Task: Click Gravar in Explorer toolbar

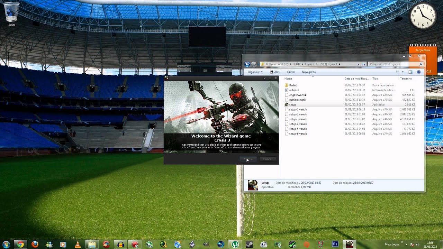Action: (x=291, y=72)
